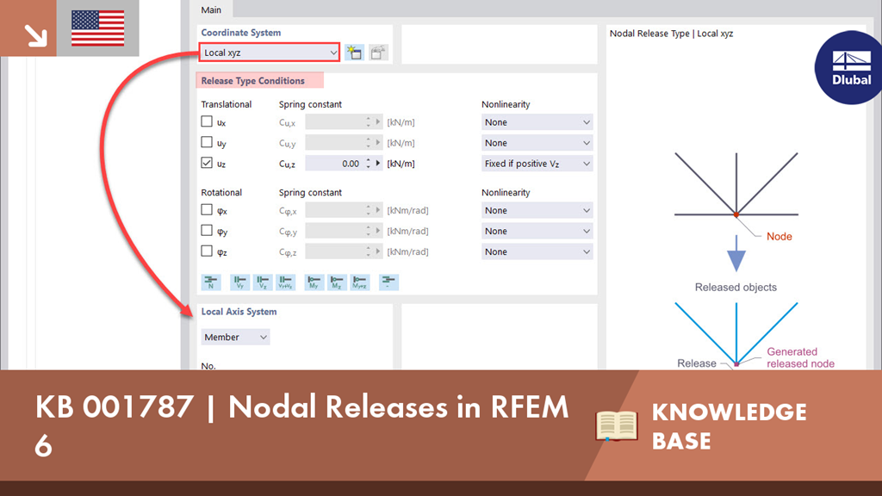Screen dimensions: 882x496
Task: Open the φx Nonlinearity dropdown
Action: click(537, 210)
